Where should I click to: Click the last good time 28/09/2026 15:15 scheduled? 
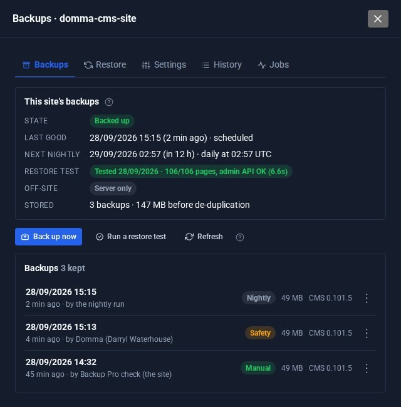pyautogui.click(x=171, y=138)
